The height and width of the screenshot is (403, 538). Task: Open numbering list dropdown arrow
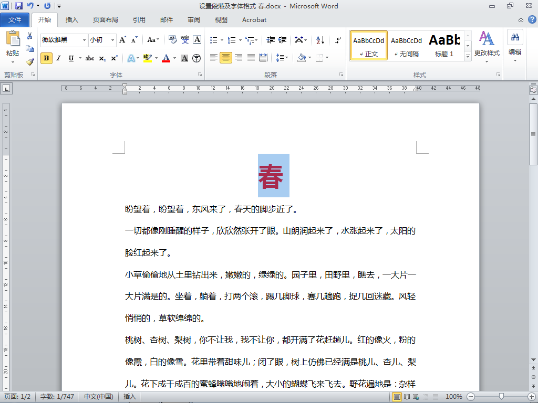pos(240,40)
